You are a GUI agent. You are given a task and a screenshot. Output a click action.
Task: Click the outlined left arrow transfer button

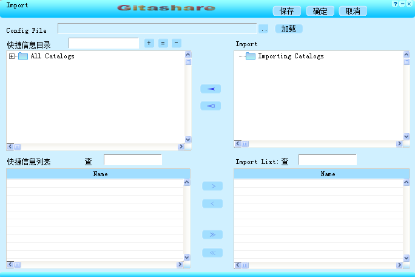(x=211, y=106)
